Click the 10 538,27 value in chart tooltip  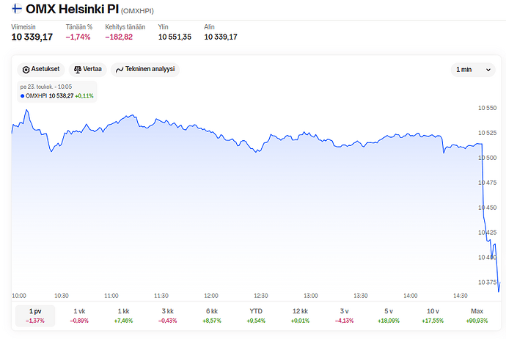tap(62, 96)
